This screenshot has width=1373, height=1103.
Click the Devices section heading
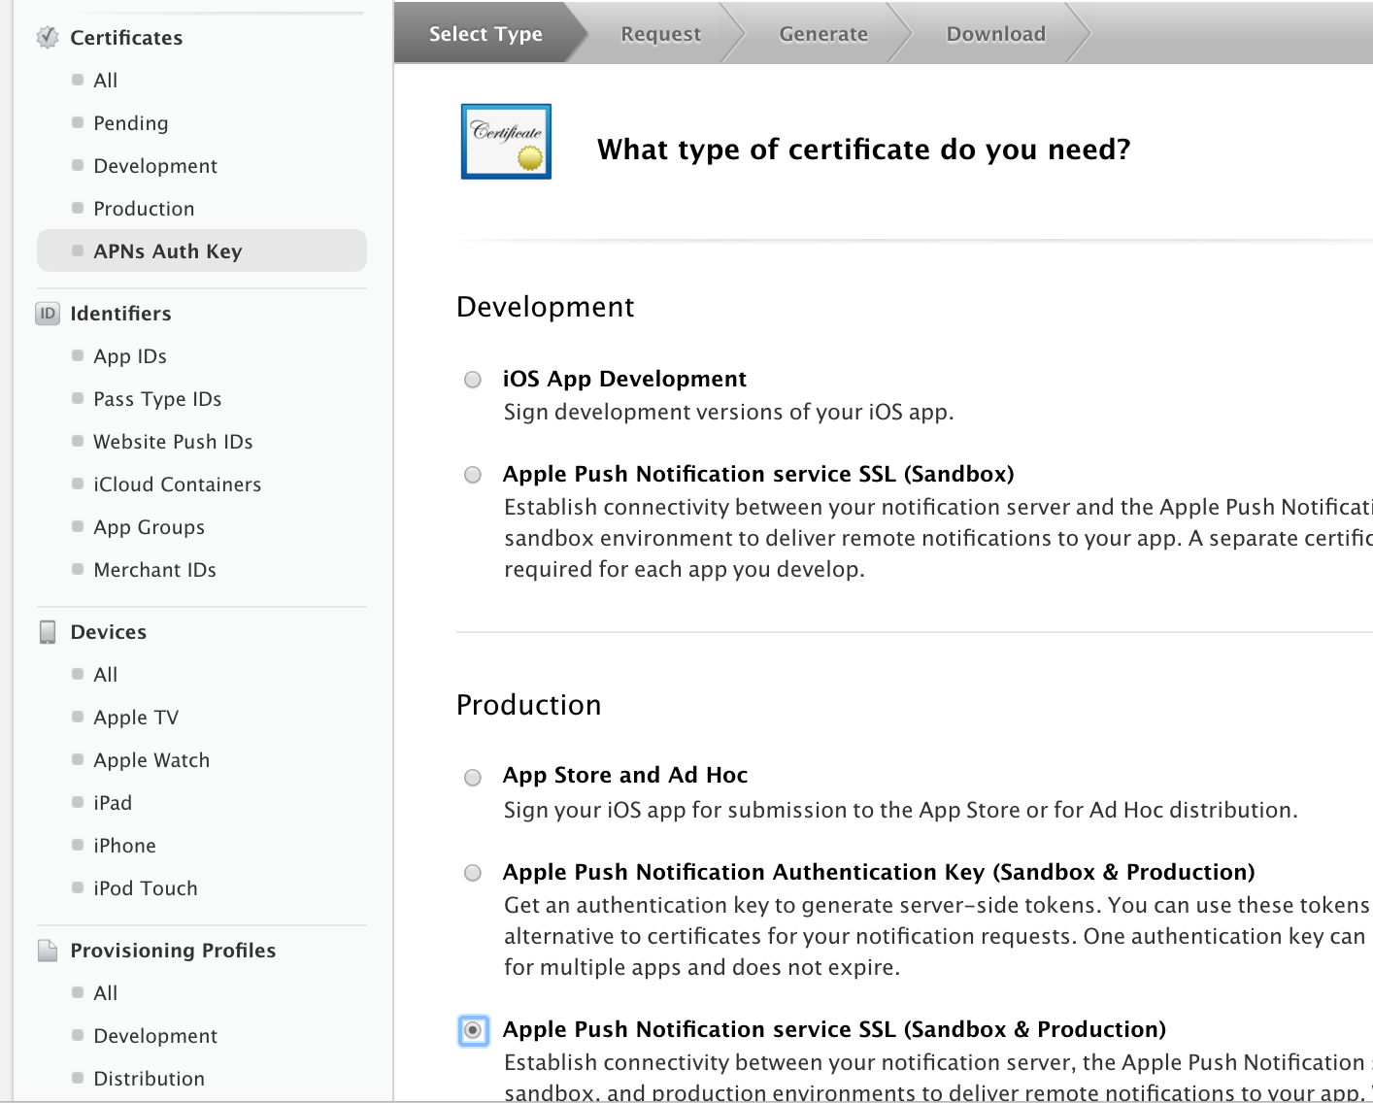[109, 632]
